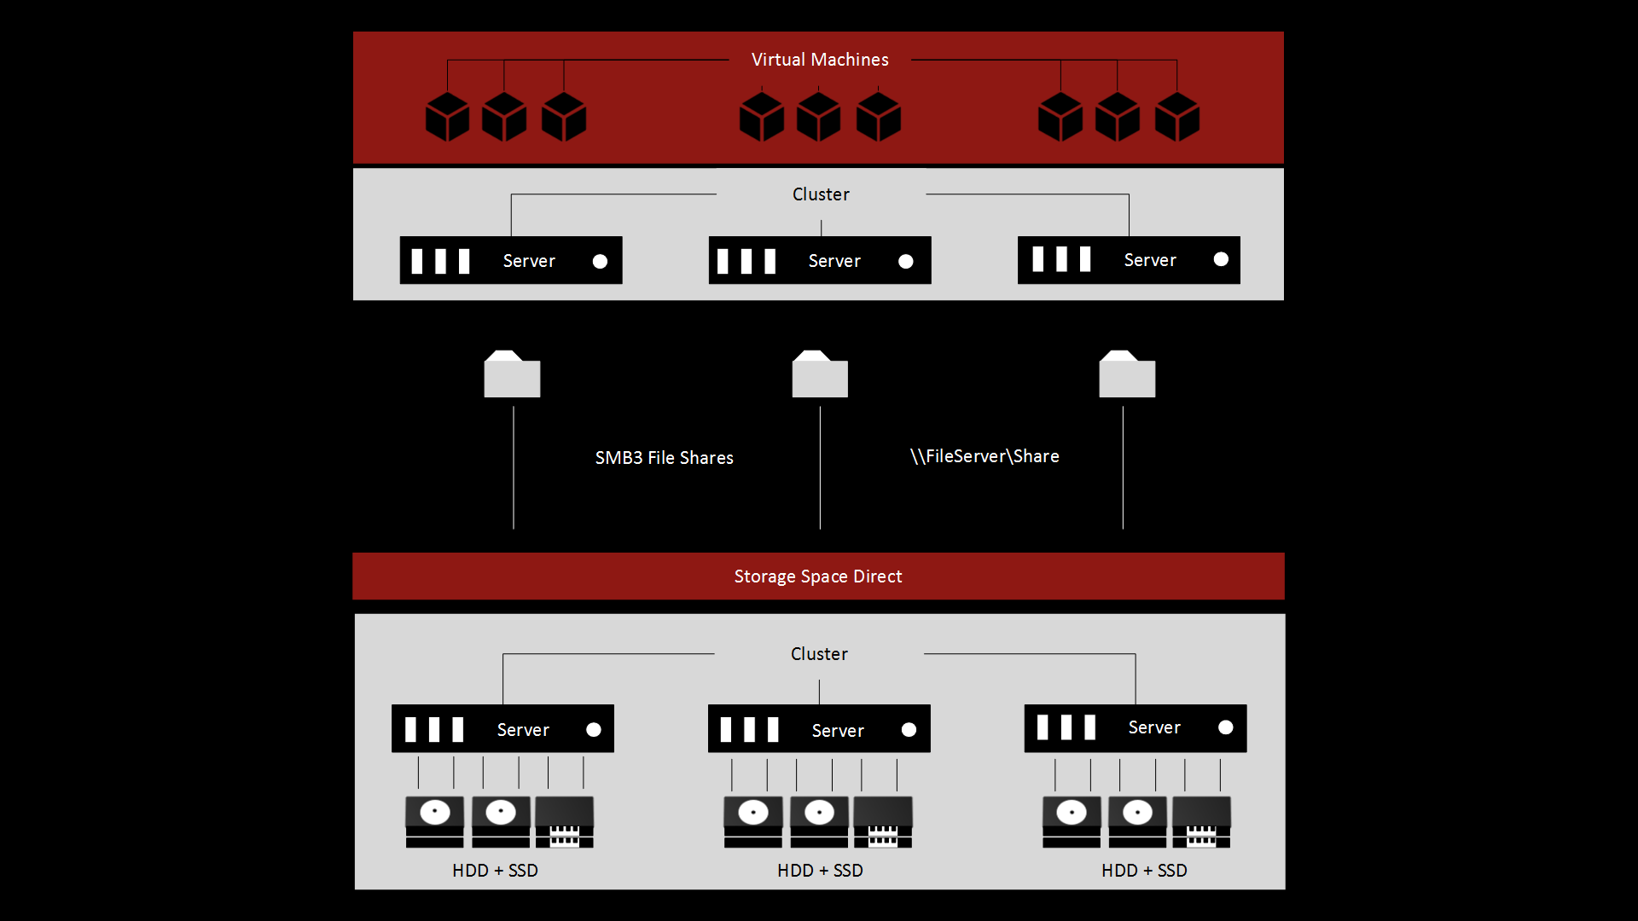Click the SSD drive under the left storage server
Screen dimensions: 1638x921
564,822
